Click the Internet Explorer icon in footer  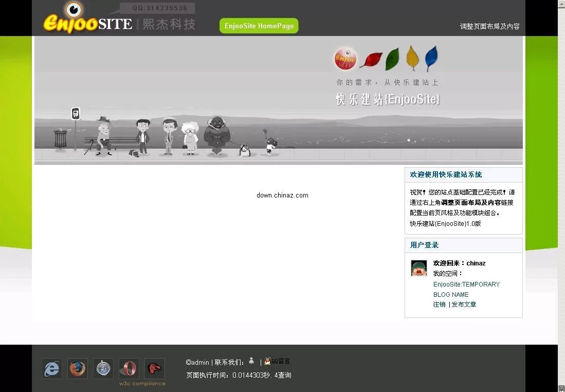tap(51, 369)
